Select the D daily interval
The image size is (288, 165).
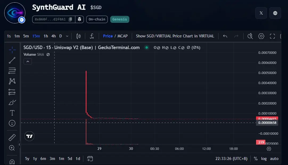(61, 36)
